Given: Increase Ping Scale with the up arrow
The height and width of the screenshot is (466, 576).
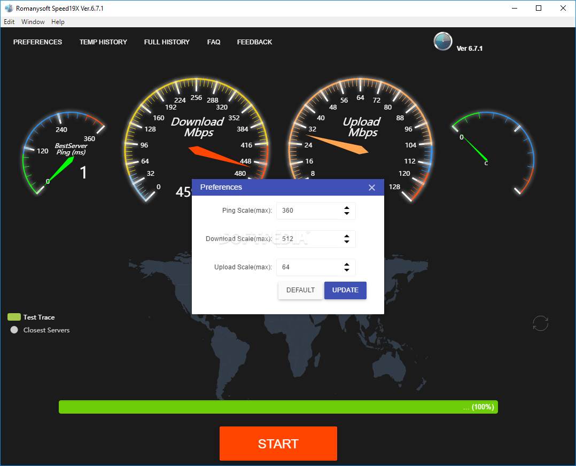Looking at the screenshot, I should pos(346,208).
